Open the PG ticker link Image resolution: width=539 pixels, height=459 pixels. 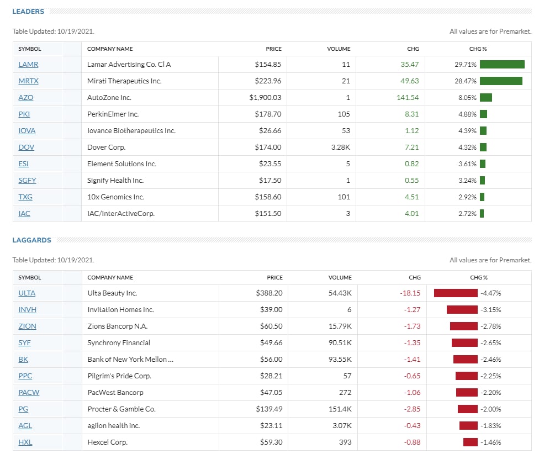(23, 409)
